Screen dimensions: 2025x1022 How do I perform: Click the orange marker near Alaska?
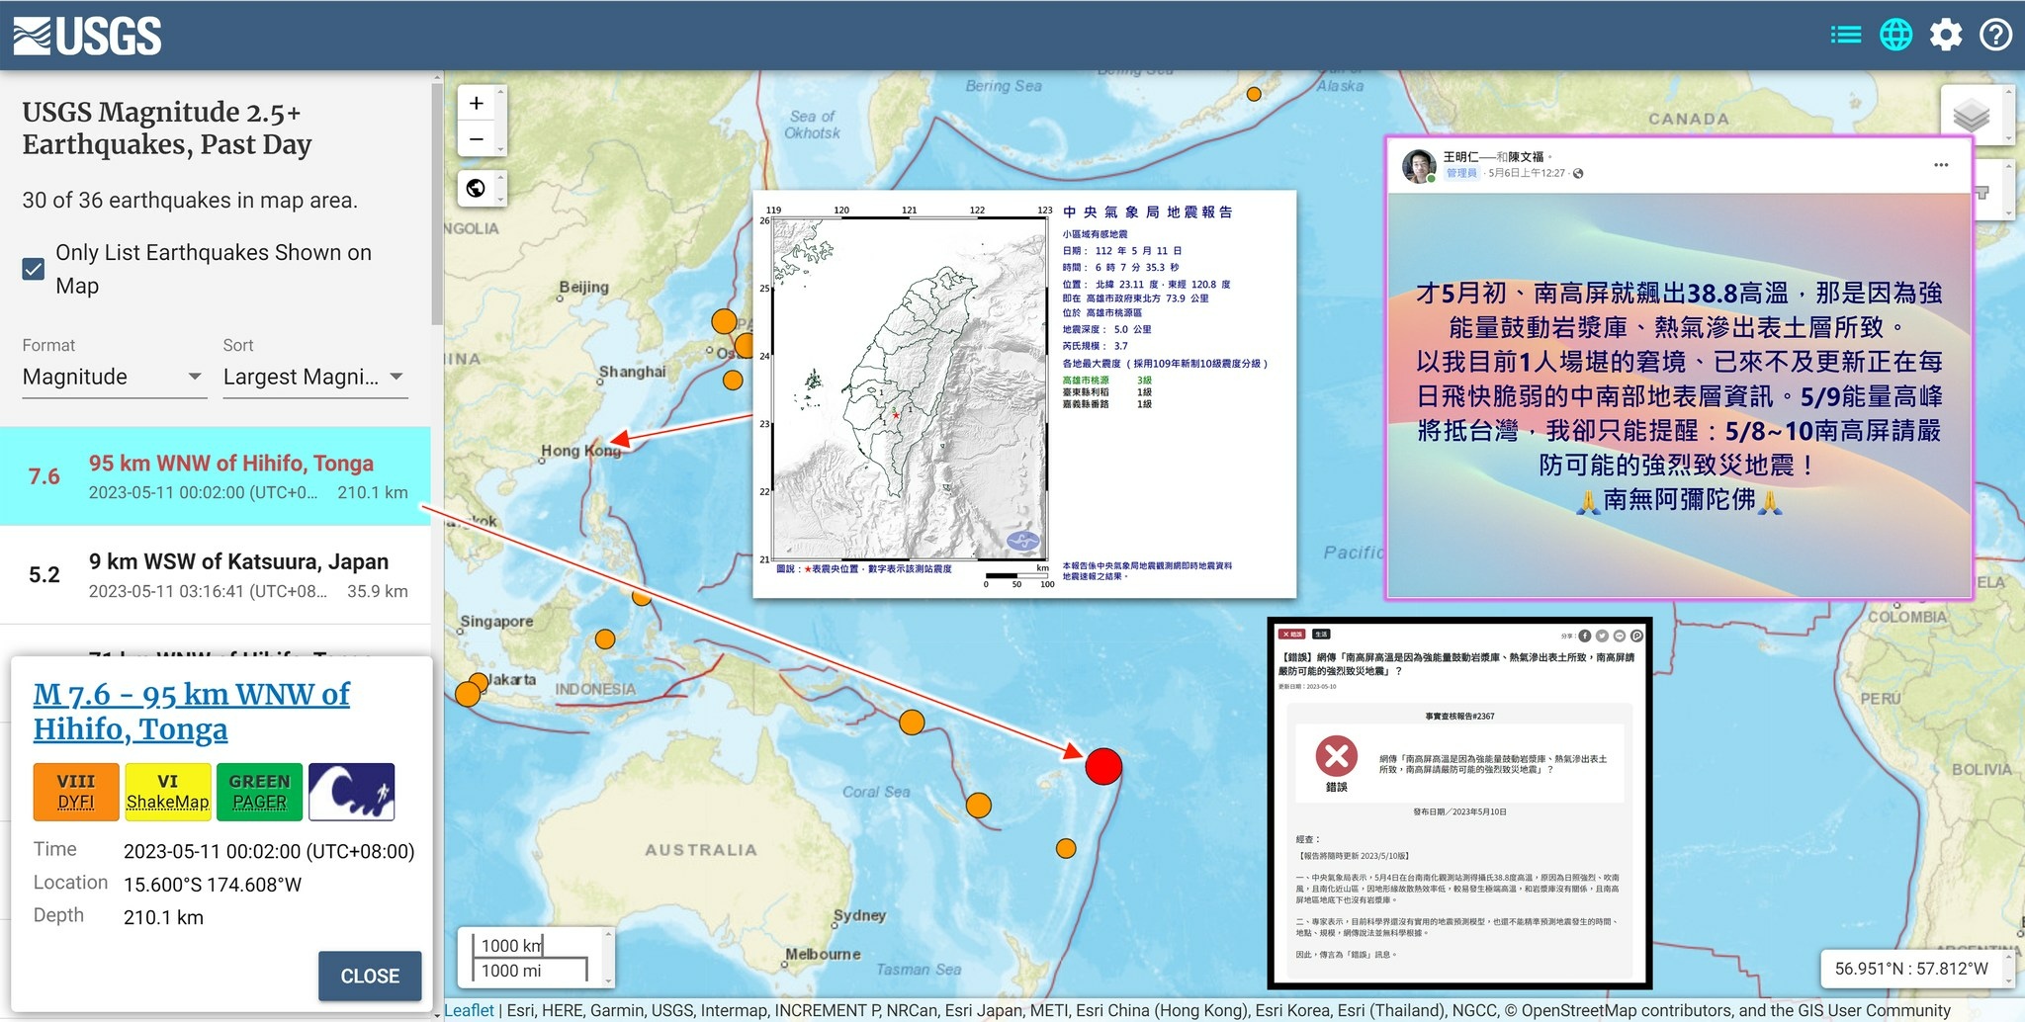(x=1254, y=95)
